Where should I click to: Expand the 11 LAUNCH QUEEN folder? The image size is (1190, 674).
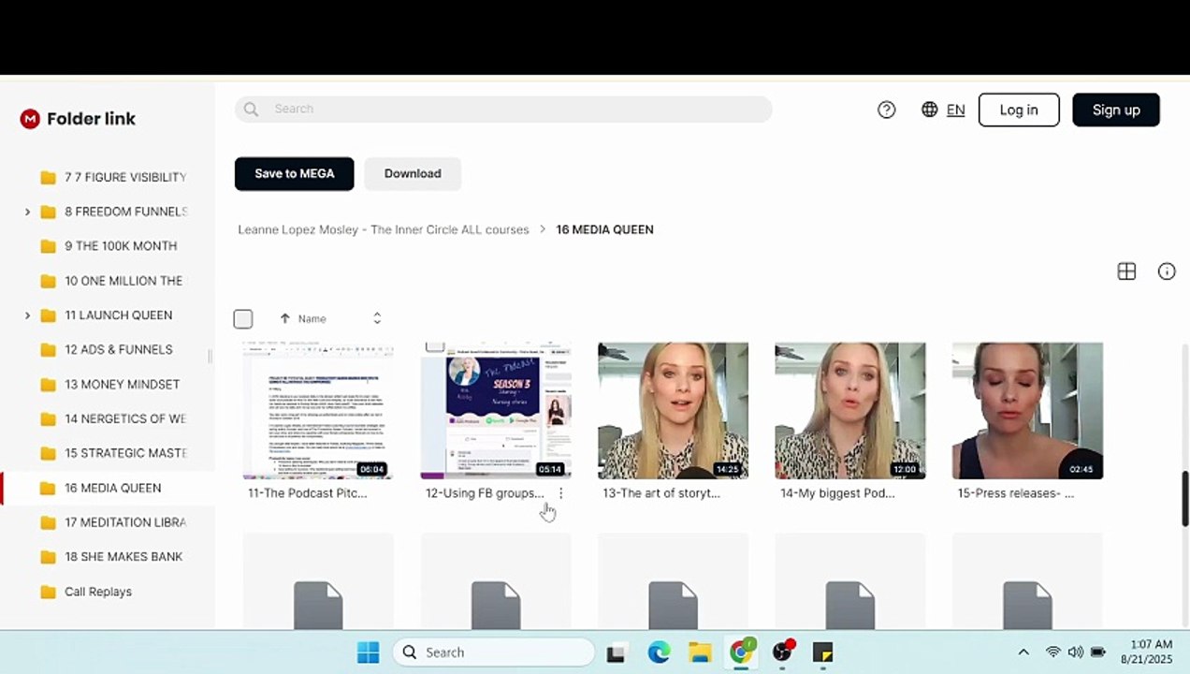27,315
